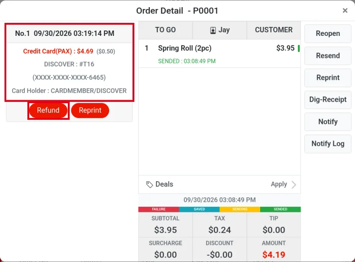Open the Notify Log

pyautogui.click(x=328, y=144)
